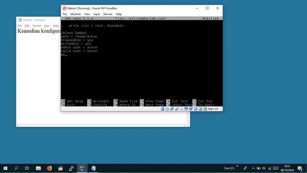Open the Format menu in Notepad

(x=37, y=25)
